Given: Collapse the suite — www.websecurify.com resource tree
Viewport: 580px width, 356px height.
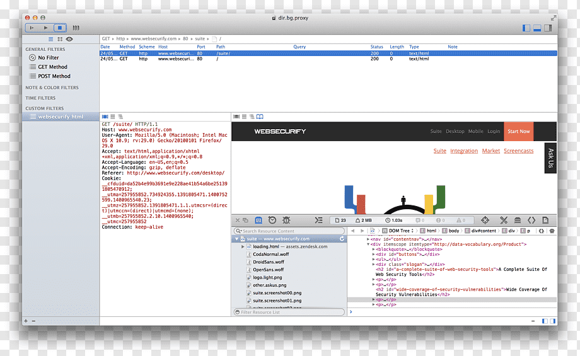Looking at the screenshot, I should [x=237, y=239].
